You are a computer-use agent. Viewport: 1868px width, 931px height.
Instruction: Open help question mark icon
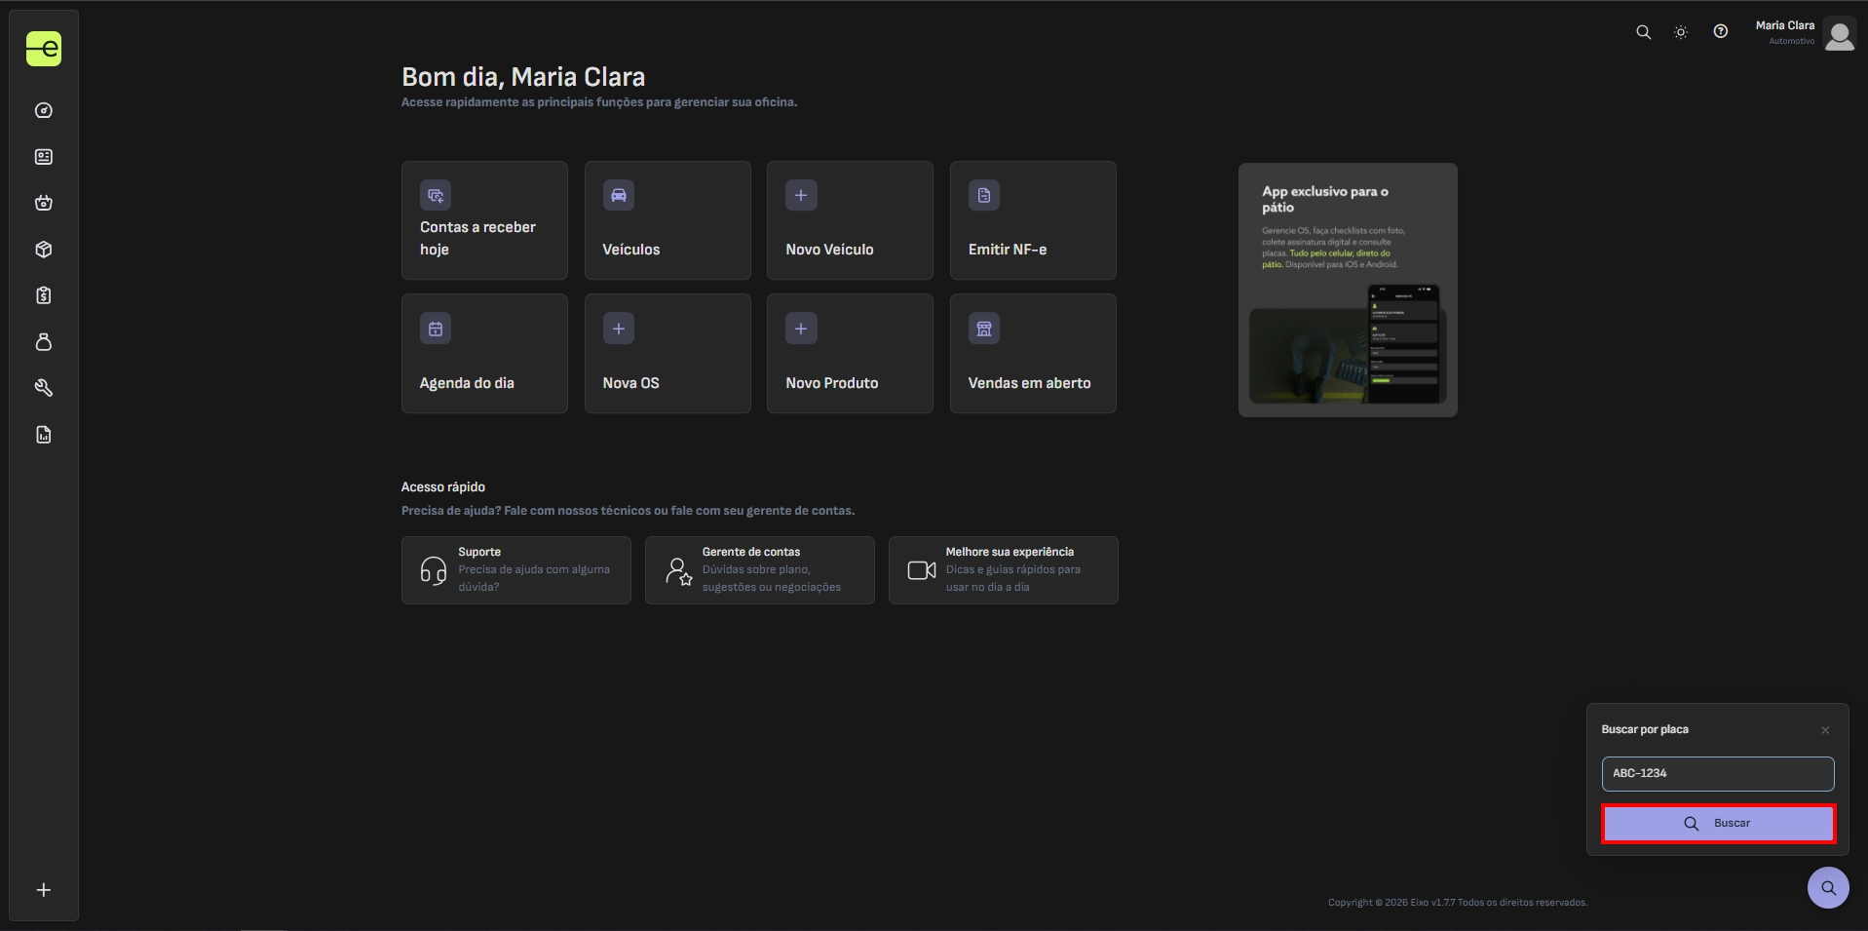pyautogui.click(x=1721, y=32)
